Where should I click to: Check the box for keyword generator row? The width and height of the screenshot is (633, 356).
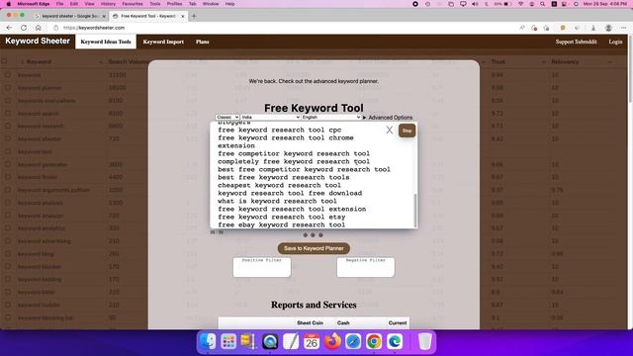[x=8, y=164]
